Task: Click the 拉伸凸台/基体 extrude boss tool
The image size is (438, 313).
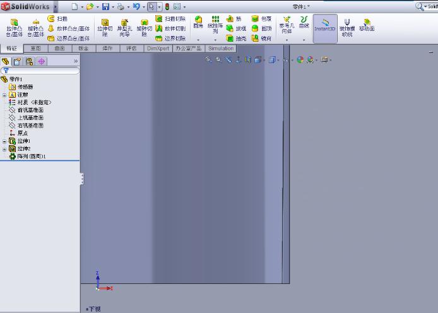Action: tap(15, 28)
